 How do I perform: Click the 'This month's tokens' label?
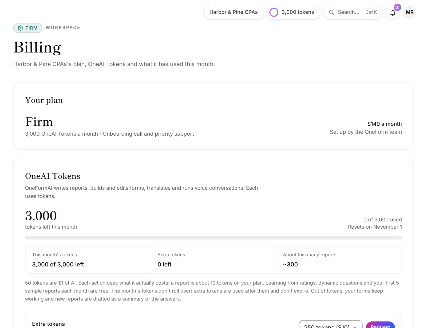coord(54,255)
